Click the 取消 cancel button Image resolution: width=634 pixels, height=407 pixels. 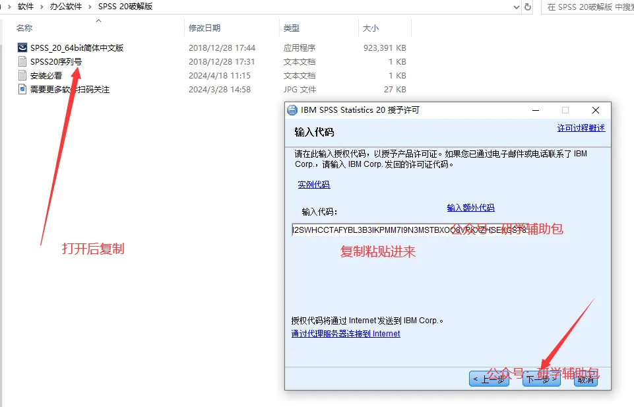click(x=585, y=379)
